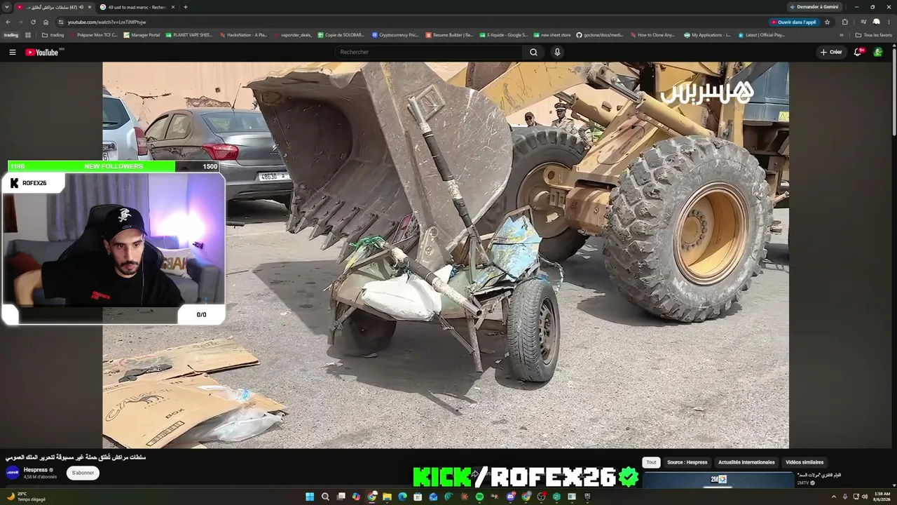The image size is (897, 505).
Task: Open a new browser tab
Action: [186, 7]
